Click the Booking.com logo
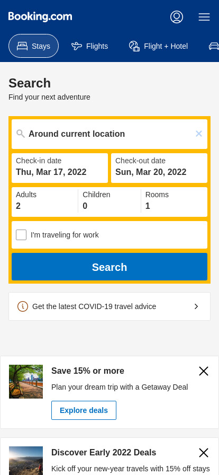The image size is (219, 475). click(40, 16)
